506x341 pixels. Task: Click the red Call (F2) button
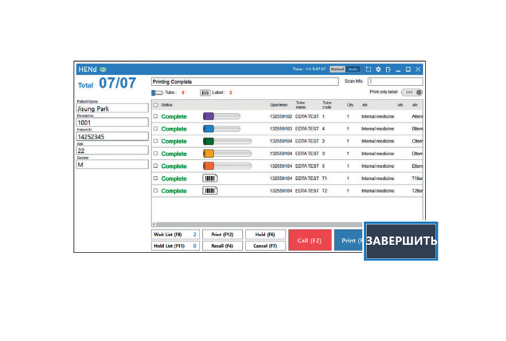click(310, 240)
